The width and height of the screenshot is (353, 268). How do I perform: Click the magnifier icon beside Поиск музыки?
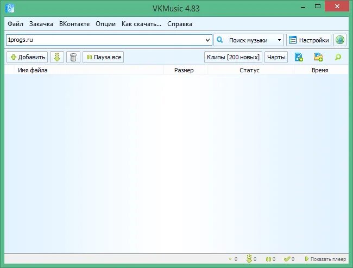219,40
